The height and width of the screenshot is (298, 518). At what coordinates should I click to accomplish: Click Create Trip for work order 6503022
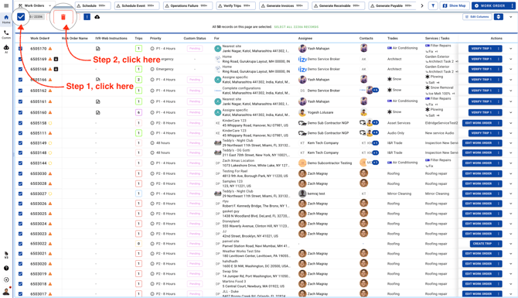pos(482,244)
